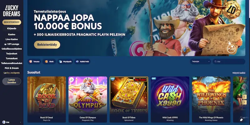Screen dimensions: 250x125
Task: Select the Slotit category chip
Action: (49, 62)
